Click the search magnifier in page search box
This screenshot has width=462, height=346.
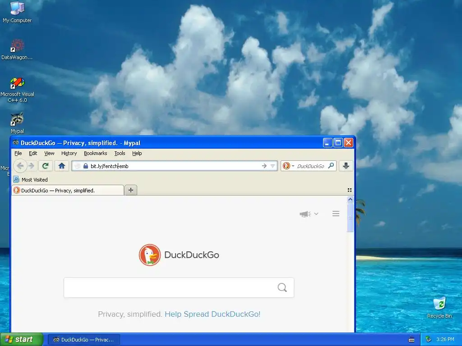[x=282, y=287]
